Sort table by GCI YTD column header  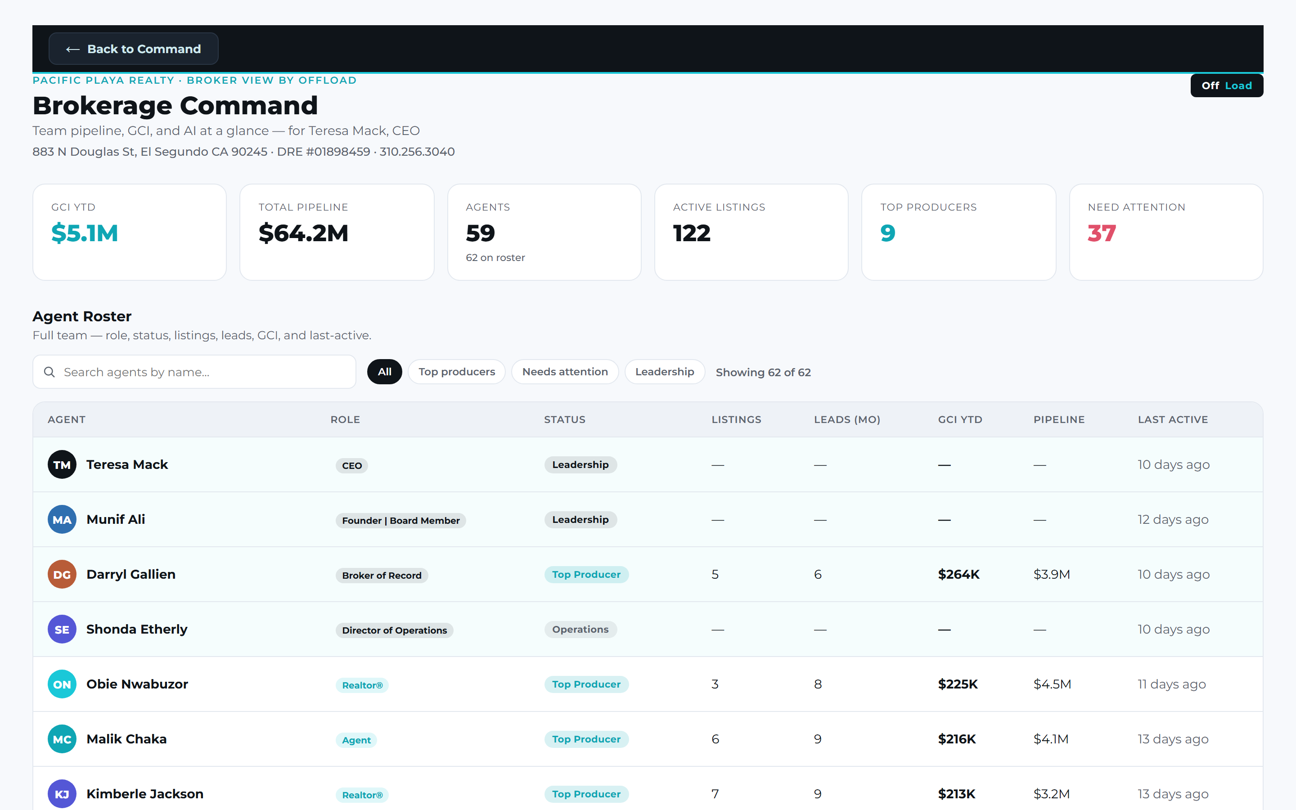click(x=960, y=419)
